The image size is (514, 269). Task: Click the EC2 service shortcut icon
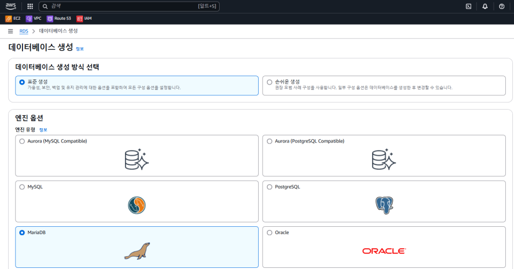(9, 19)
